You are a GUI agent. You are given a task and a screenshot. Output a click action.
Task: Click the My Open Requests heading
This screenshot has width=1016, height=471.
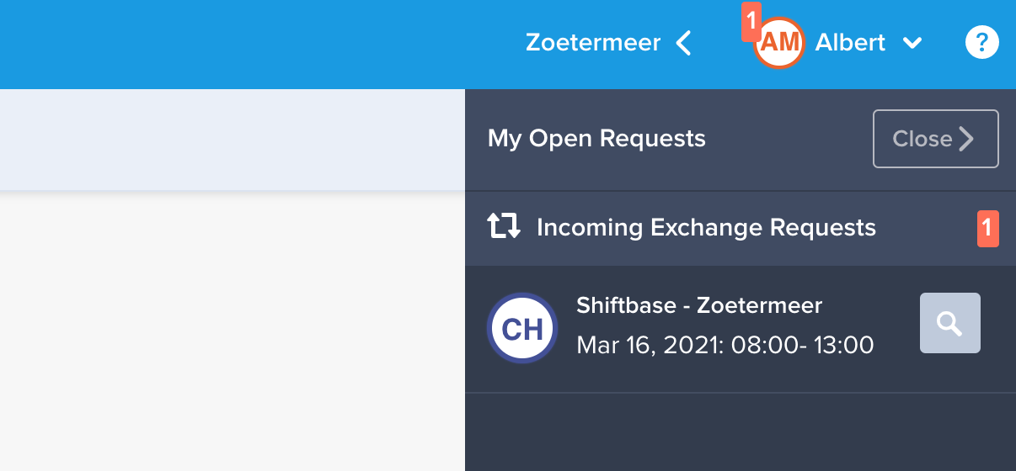point(596,138)
